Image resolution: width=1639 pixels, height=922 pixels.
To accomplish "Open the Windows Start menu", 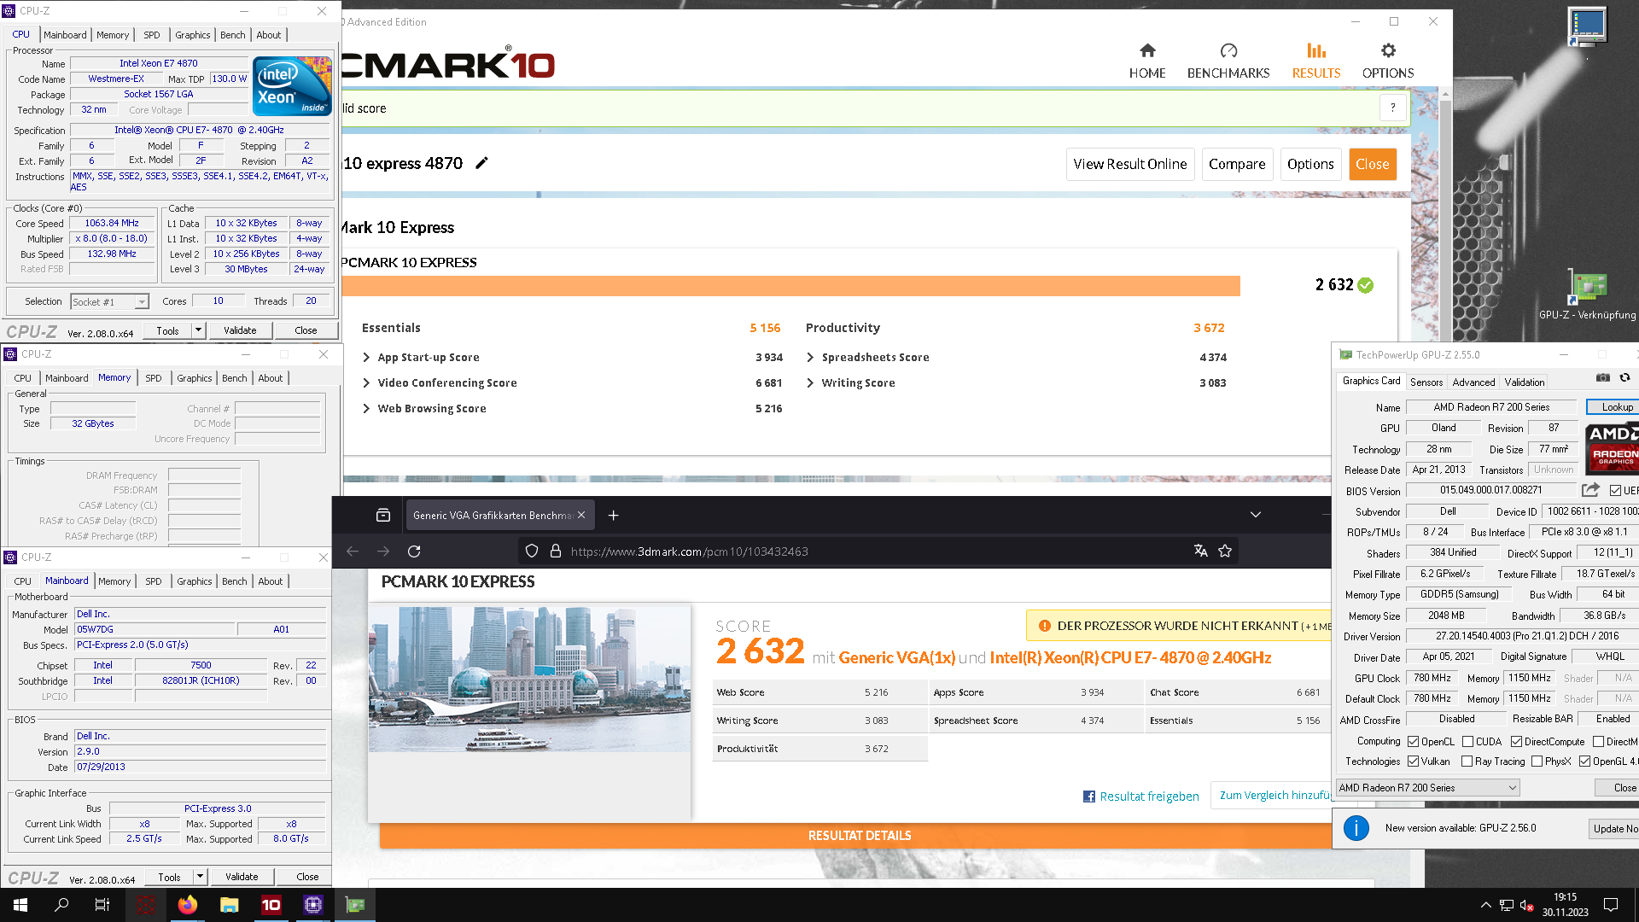I will (x=20, y=905).
